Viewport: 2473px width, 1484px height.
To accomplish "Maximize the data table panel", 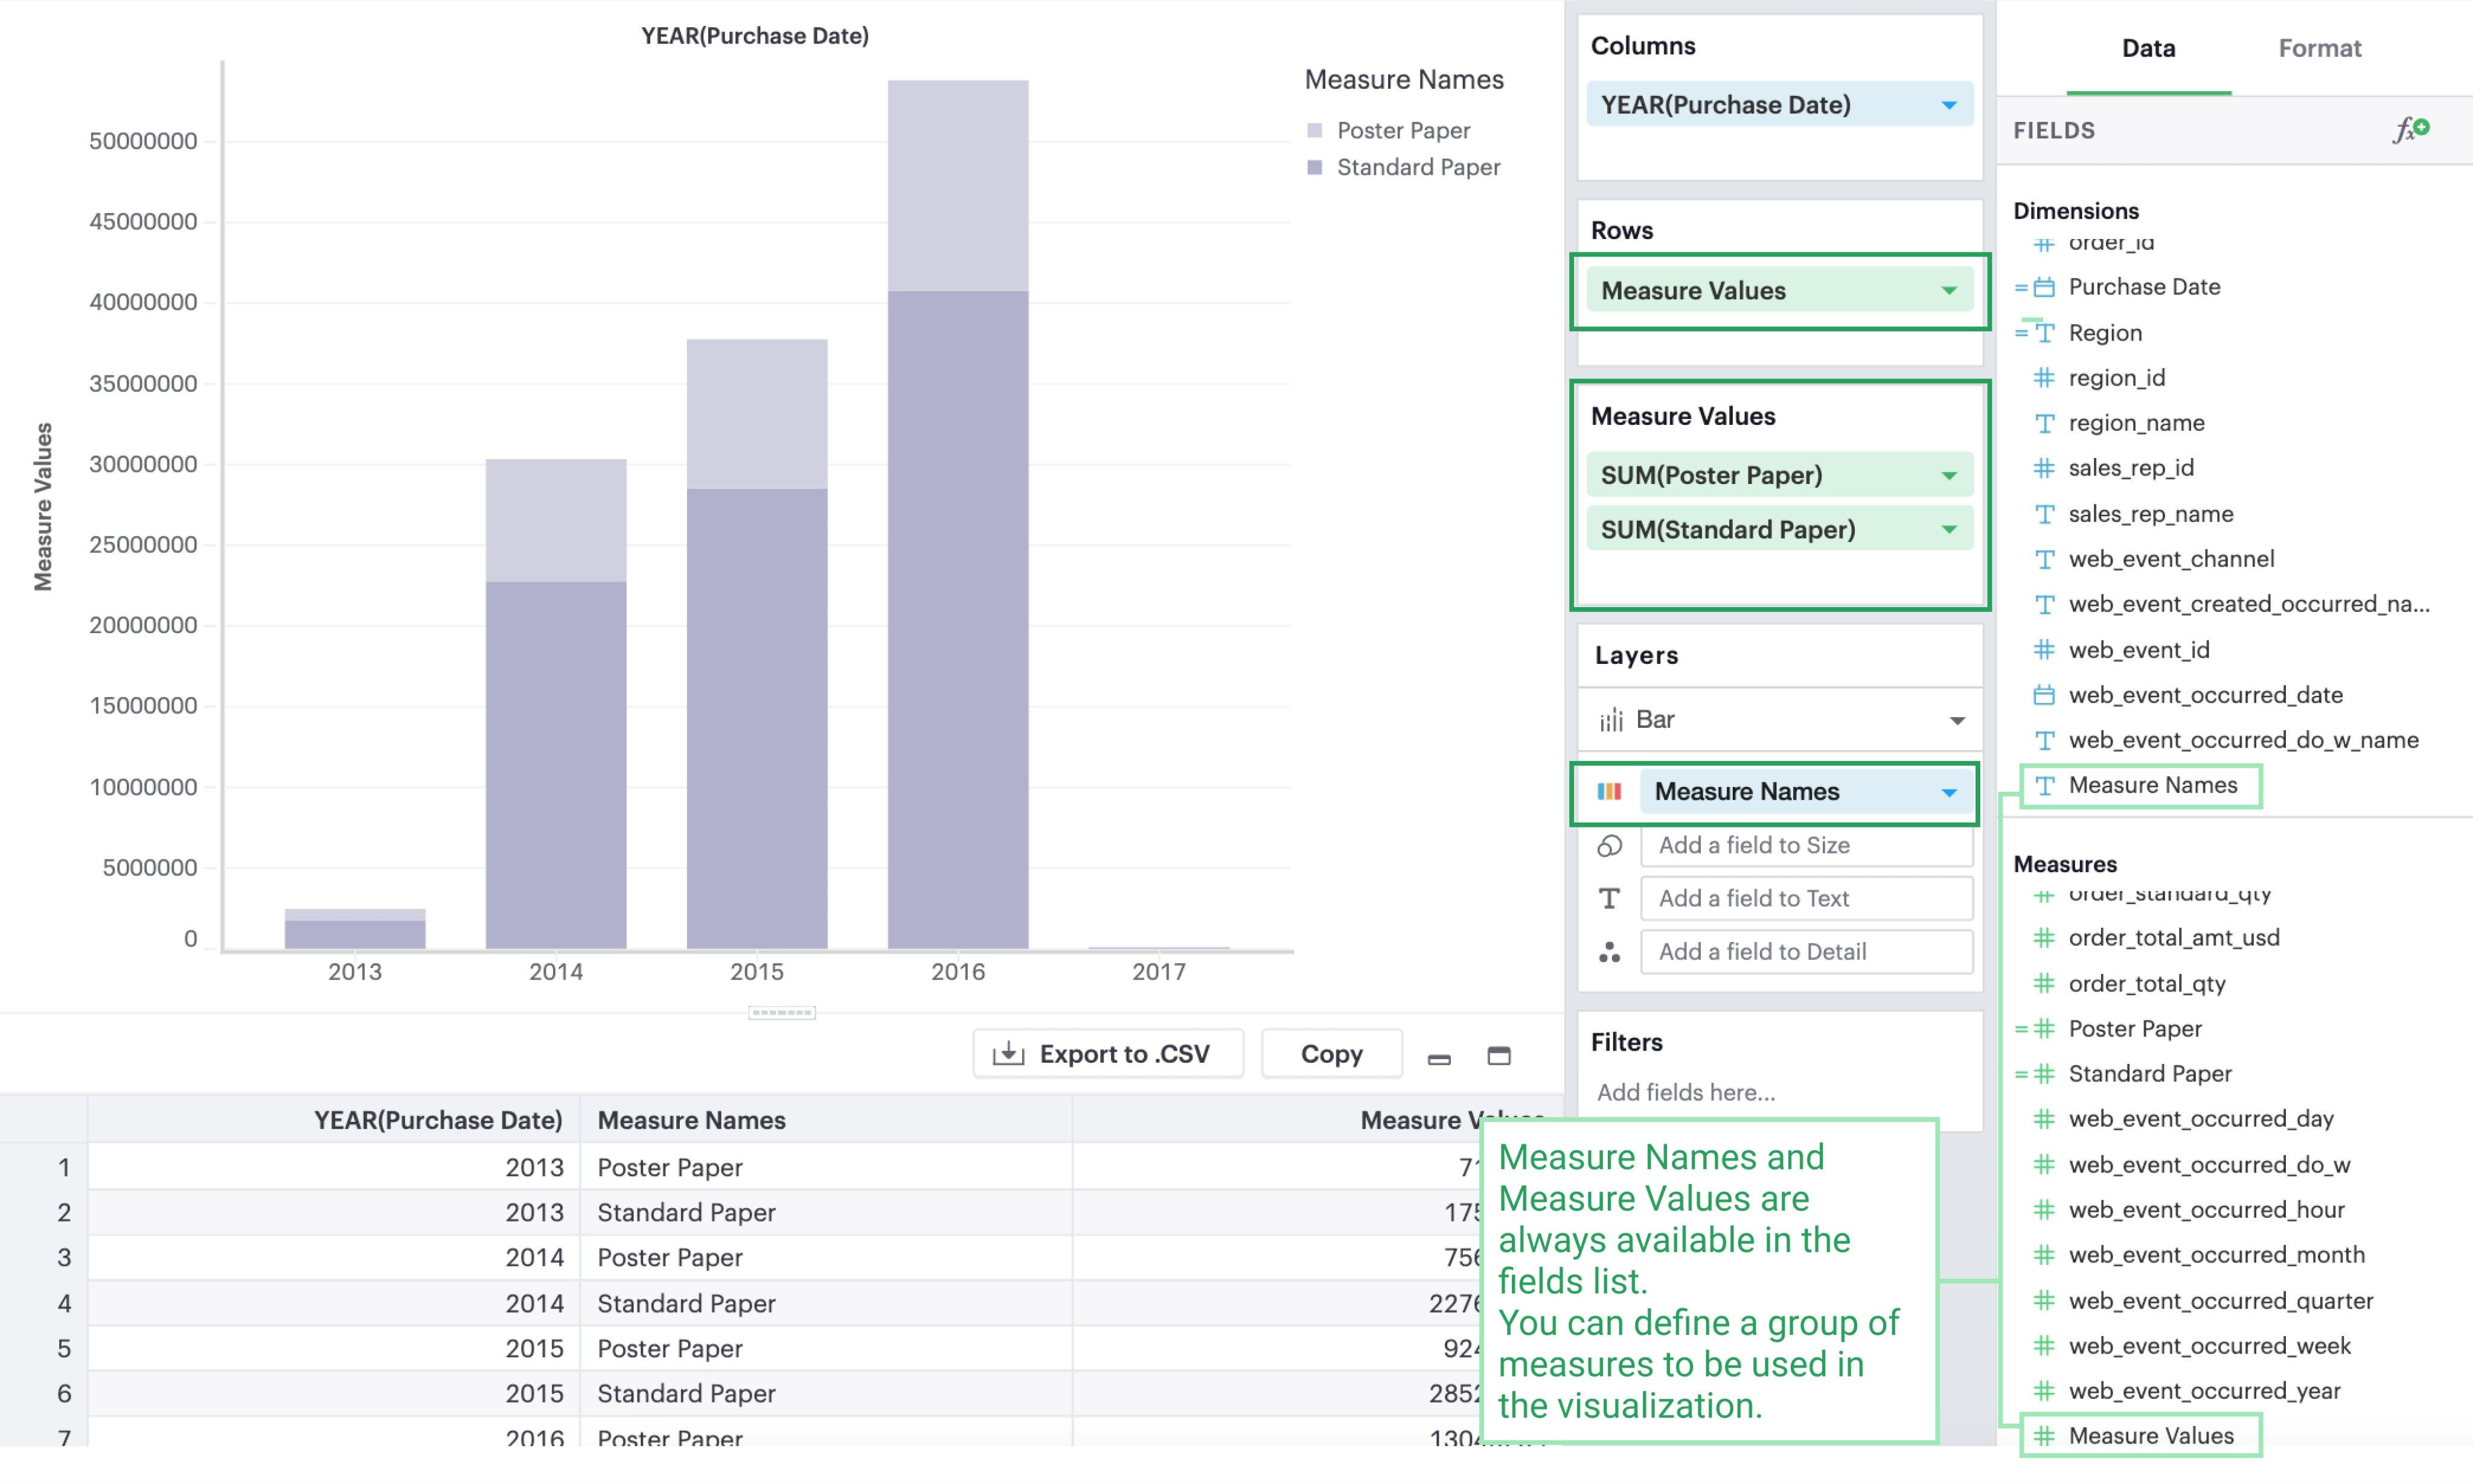I will pyautogui.click(x=1499, y=1056).
